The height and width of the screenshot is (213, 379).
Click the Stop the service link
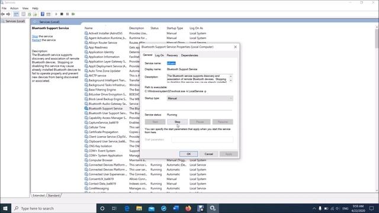[x=35, y=36]
